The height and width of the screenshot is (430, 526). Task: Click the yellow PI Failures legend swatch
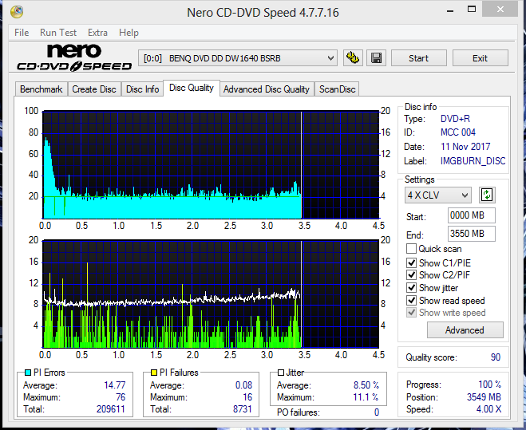point(154,373)
